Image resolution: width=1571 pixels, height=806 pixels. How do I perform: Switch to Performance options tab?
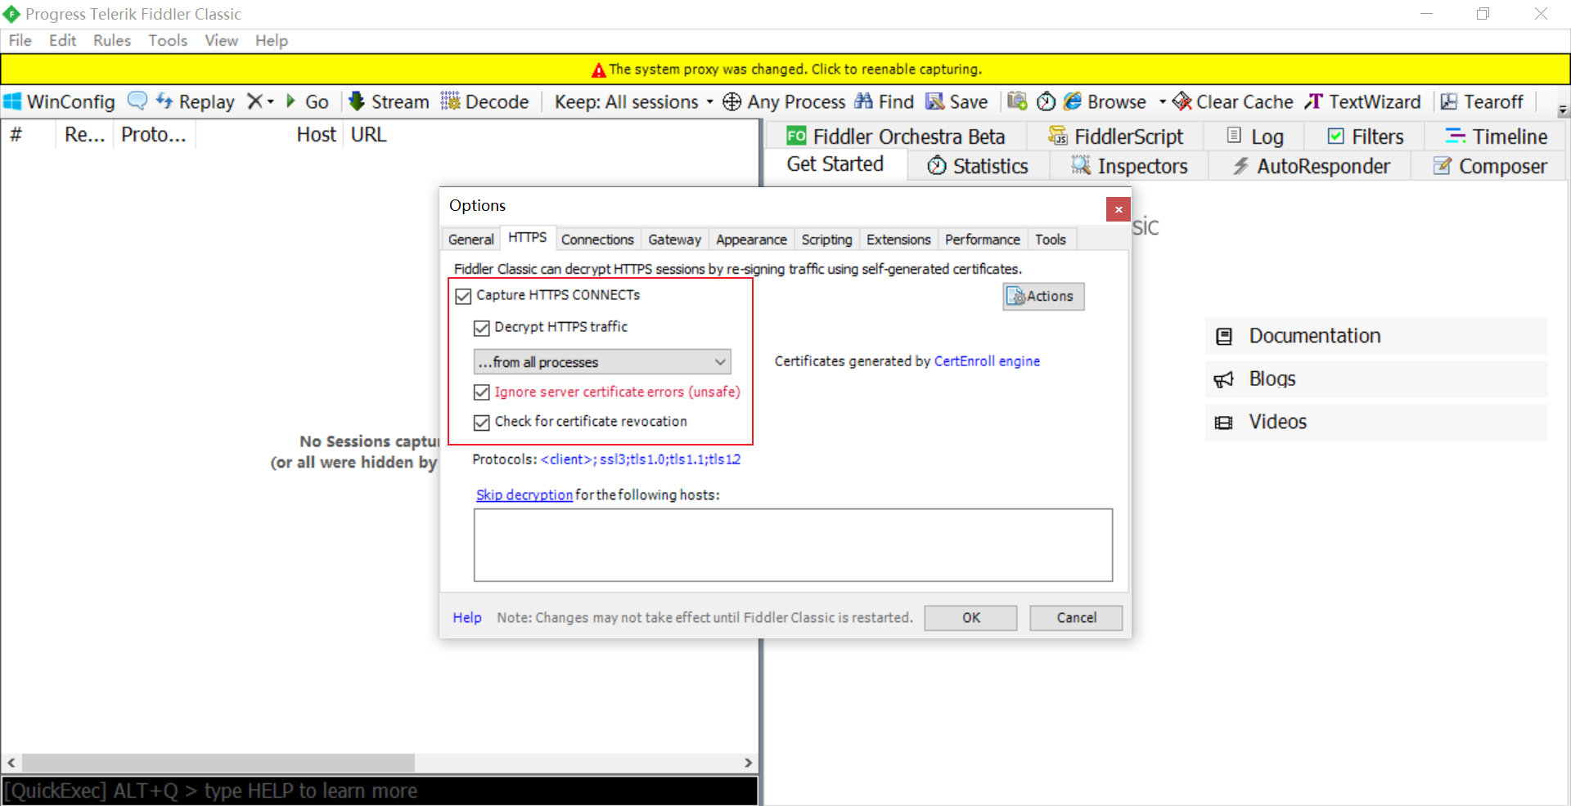[982, 240]
